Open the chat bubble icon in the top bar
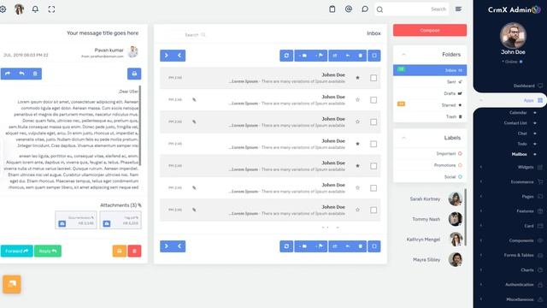Viewport: 547px width, 308px height. point(365,9)
